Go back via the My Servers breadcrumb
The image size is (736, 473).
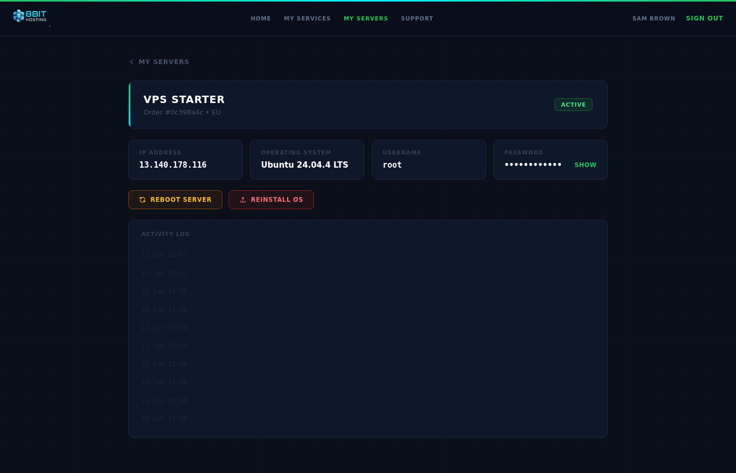[159, 61]
